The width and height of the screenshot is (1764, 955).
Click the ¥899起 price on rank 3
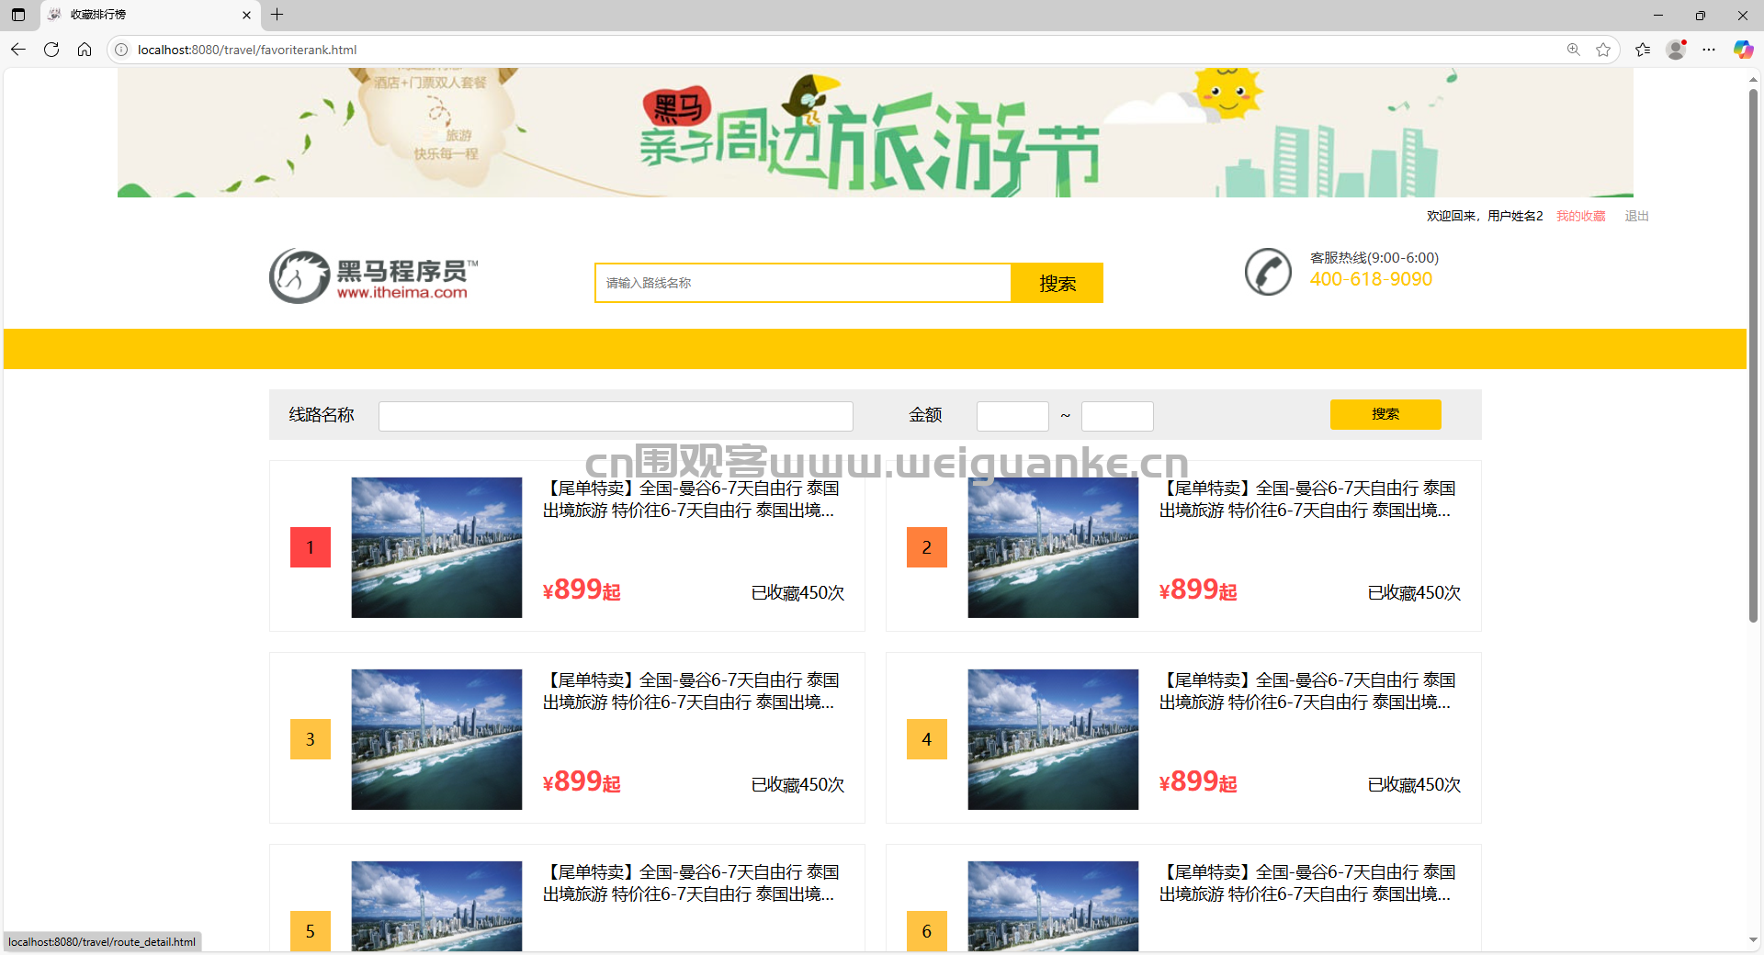582,781
